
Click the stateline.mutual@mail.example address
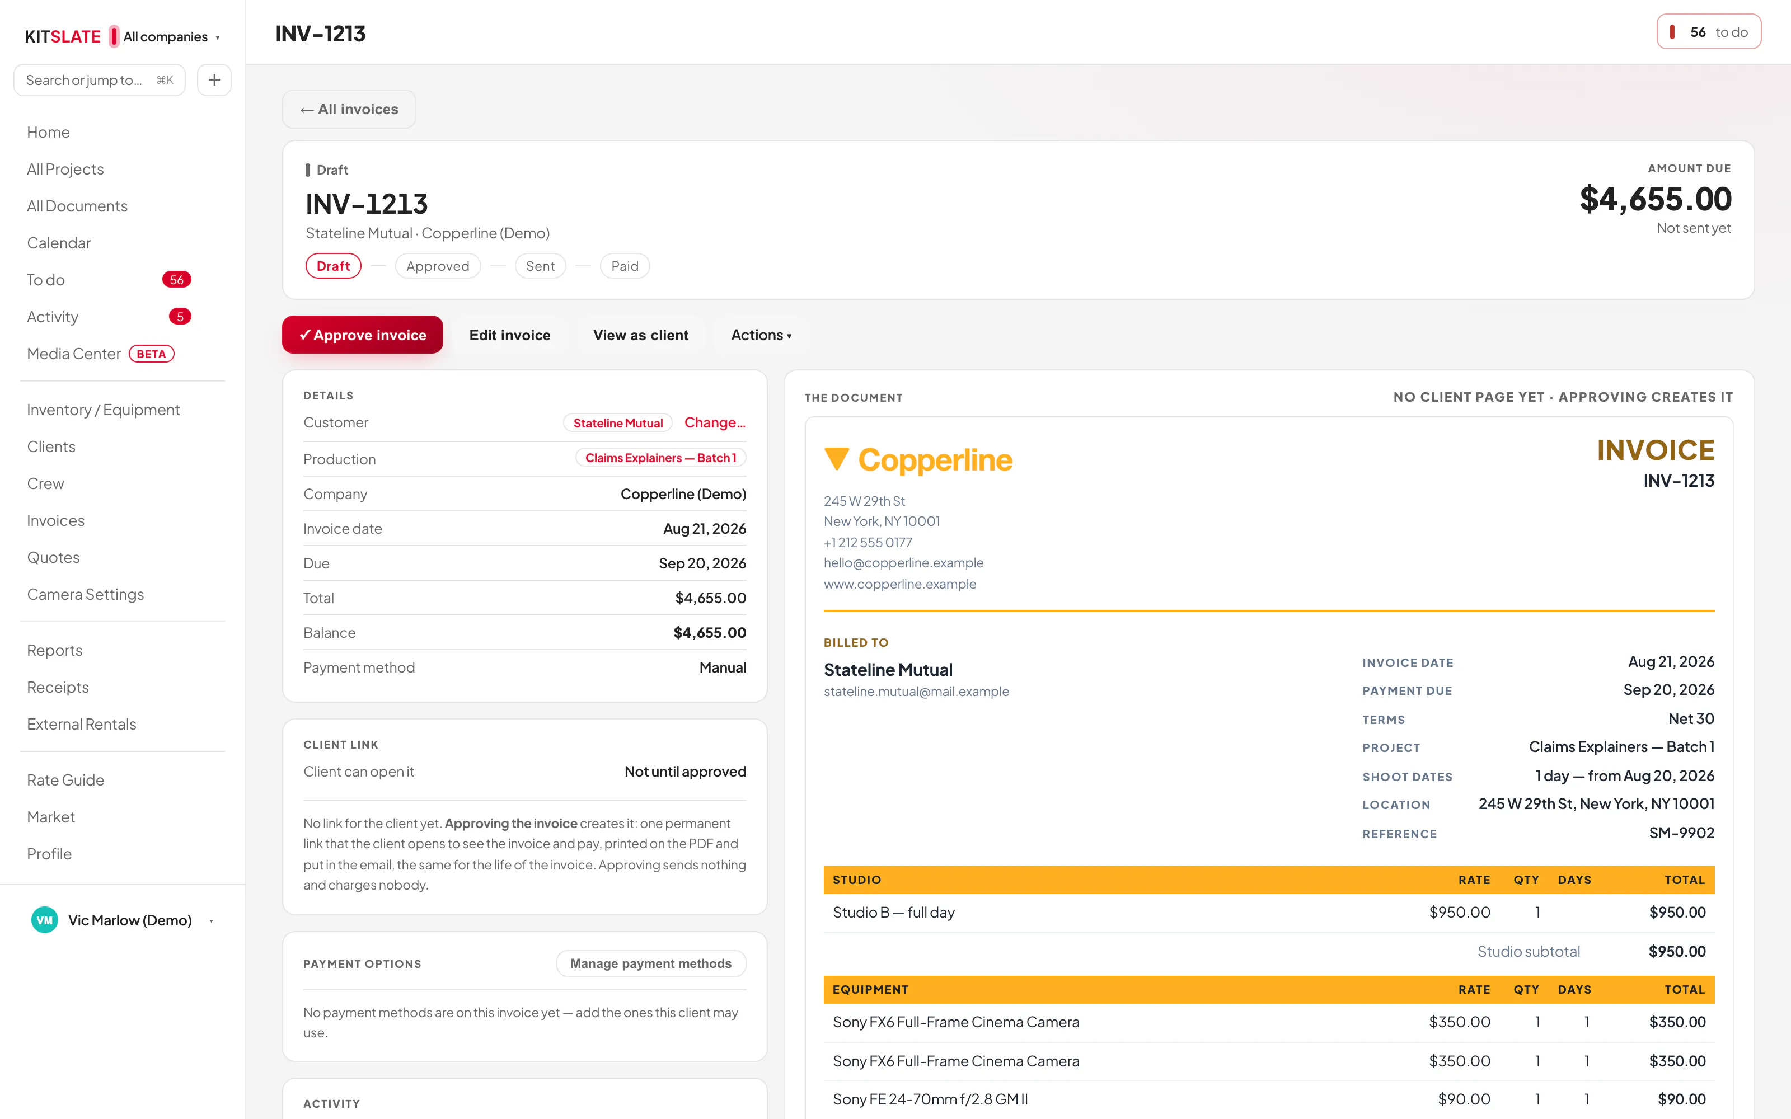pyautogui.click(x=916, y=691)
